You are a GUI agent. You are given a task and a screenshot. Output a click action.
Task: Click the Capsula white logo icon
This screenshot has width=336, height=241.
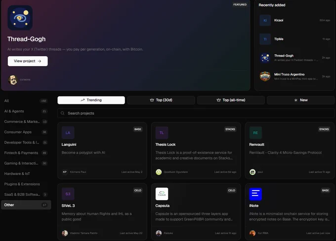tap(162, 194)
